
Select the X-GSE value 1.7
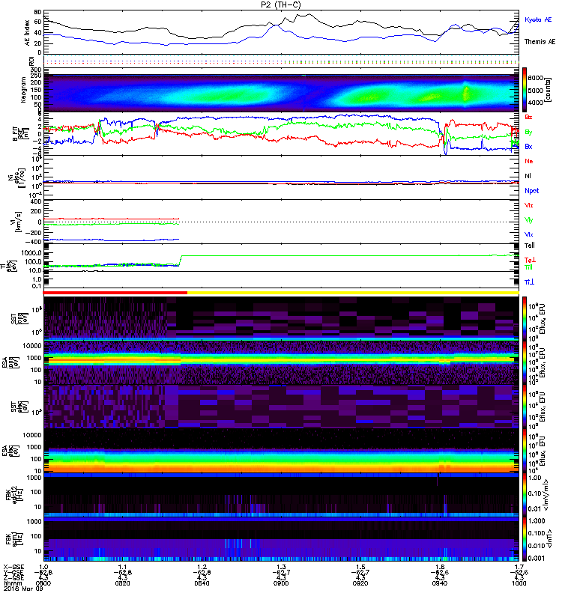(x=519, y=567)
